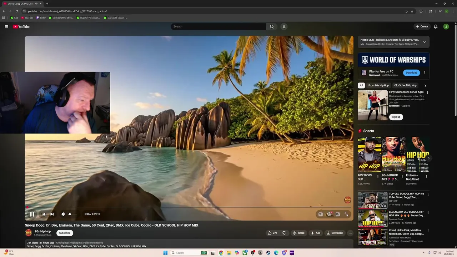The image size is (457, 257).
Task: Reload the page
Action: tap(16, 11)
